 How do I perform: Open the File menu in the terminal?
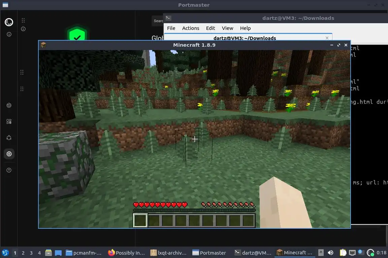pos(171,28)
